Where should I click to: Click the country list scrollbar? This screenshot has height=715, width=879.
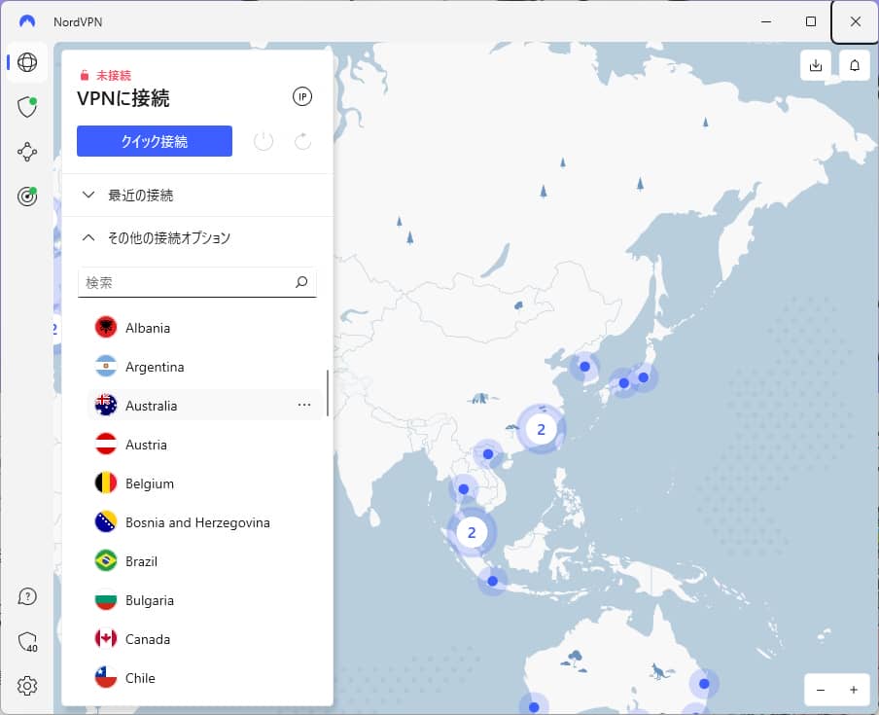click(x=328, y=393)
